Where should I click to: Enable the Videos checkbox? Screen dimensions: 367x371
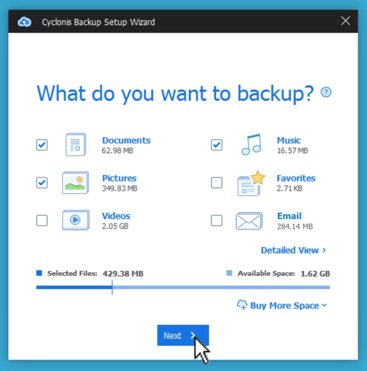(x=42, y=220)
